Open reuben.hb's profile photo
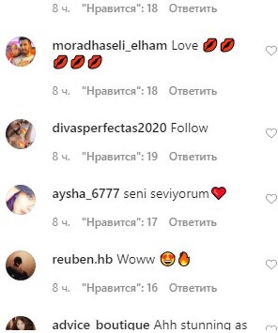Image resolution: width=278 pixels, height=333 pixels. (x=21, y=265)
